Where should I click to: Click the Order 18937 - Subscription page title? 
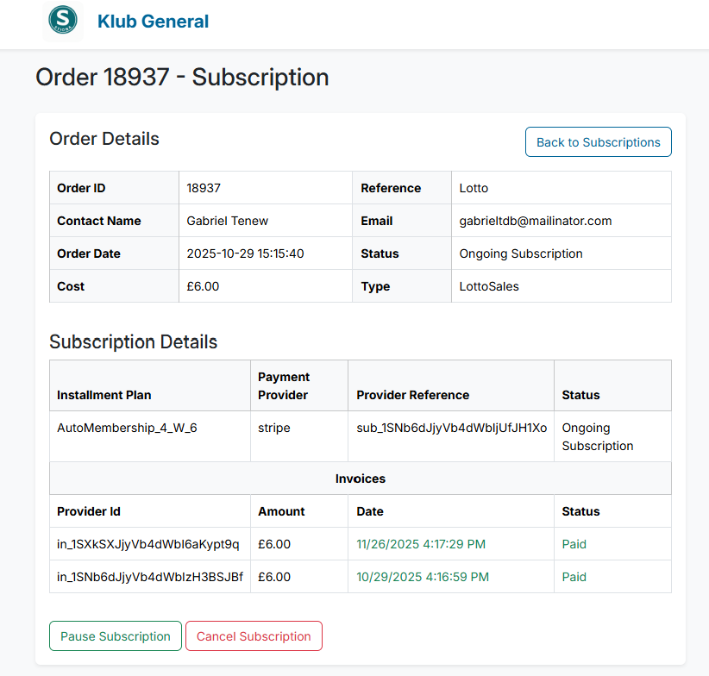181,77
